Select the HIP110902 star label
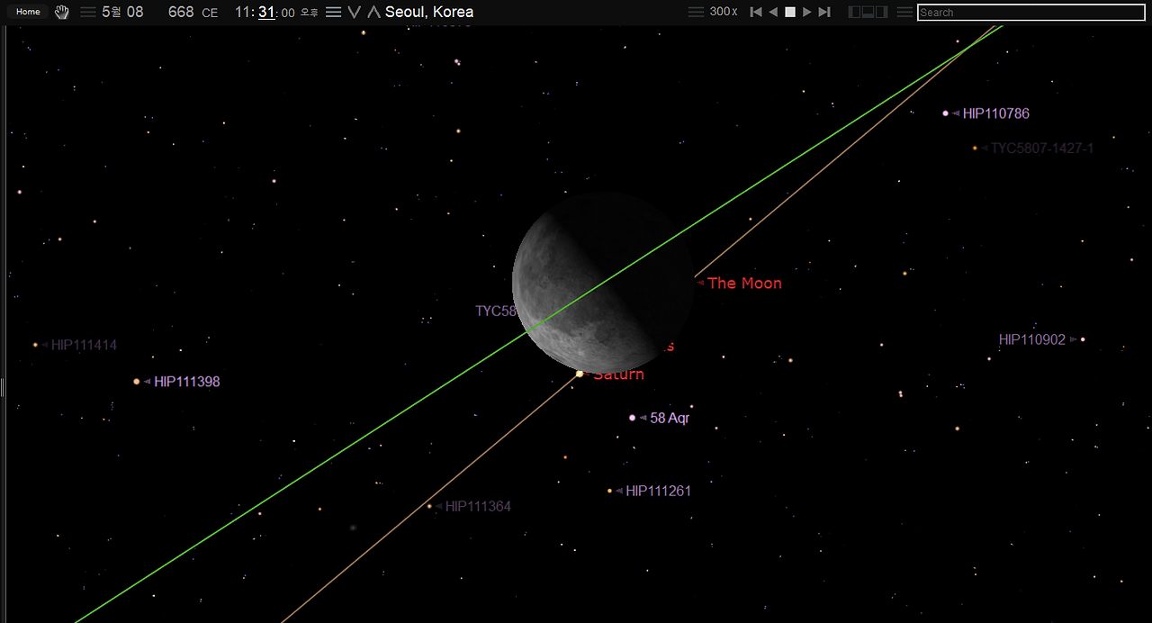Image resolution: width=1152 pixels, height=623 pixels. tap(1032, 339)
